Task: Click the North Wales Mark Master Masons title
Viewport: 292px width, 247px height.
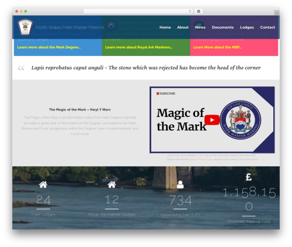Action: click(x=70, y=27)
